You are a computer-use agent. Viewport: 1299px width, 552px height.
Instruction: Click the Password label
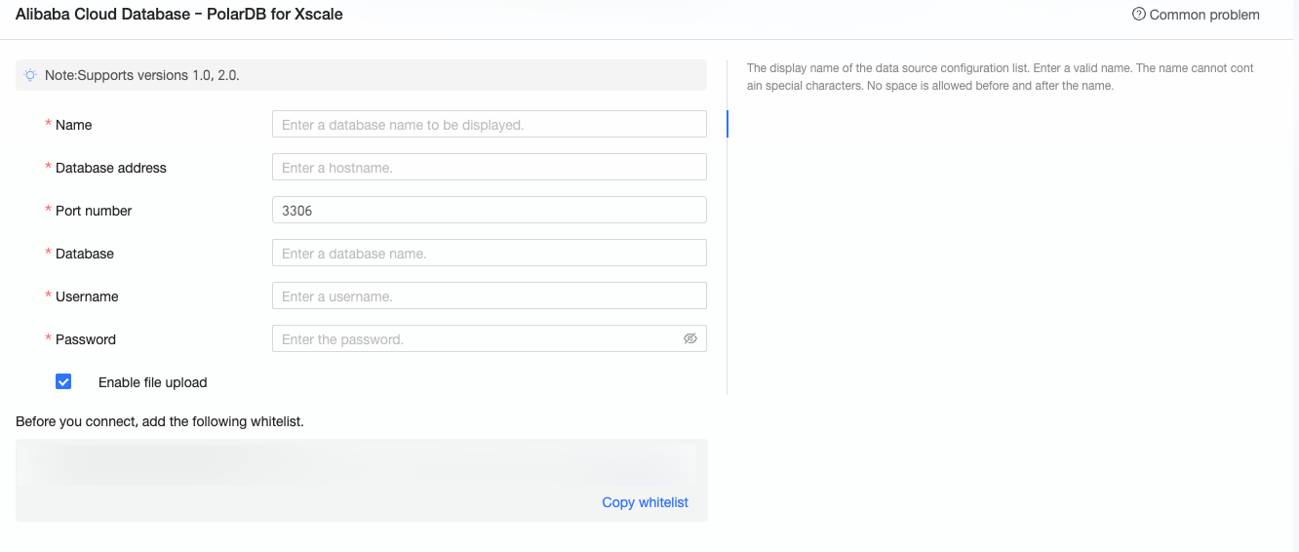pos(86,339)
